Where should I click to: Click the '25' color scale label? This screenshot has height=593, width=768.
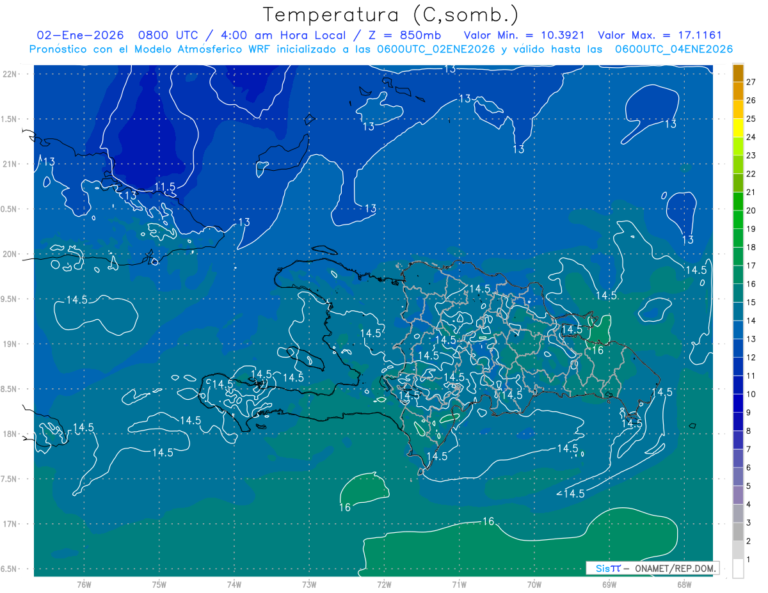pyautogui.click(x=751, y=119)
